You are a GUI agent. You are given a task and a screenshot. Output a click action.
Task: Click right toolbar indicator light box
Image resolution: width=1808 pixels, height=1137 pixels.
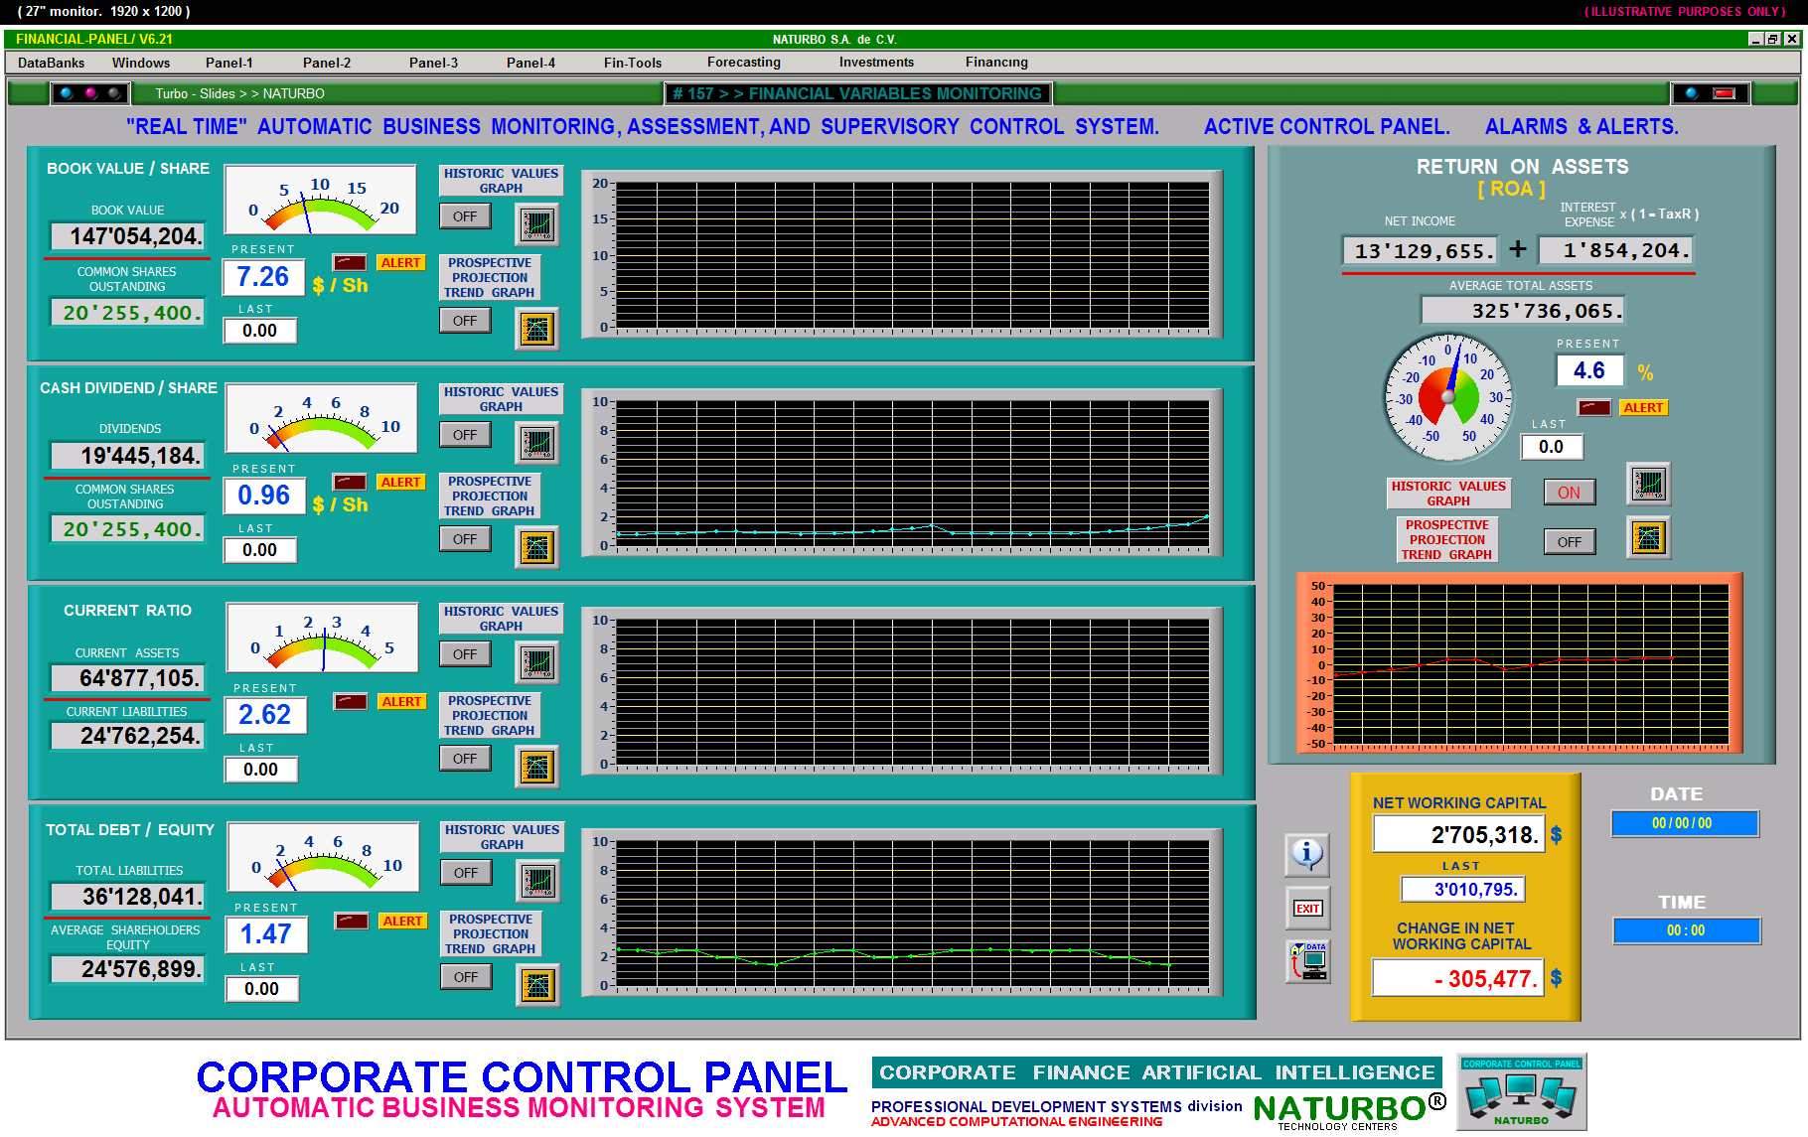point(1710,93)
